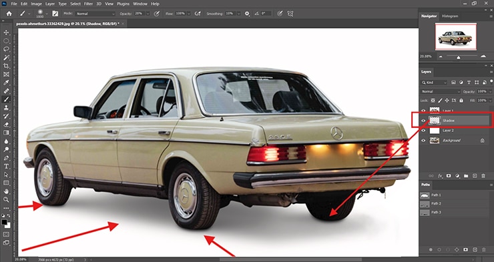The width and height of the screenshot is (494, 262).
Task: Open the Flow value dropdown
Action: (x=189, y=14)
